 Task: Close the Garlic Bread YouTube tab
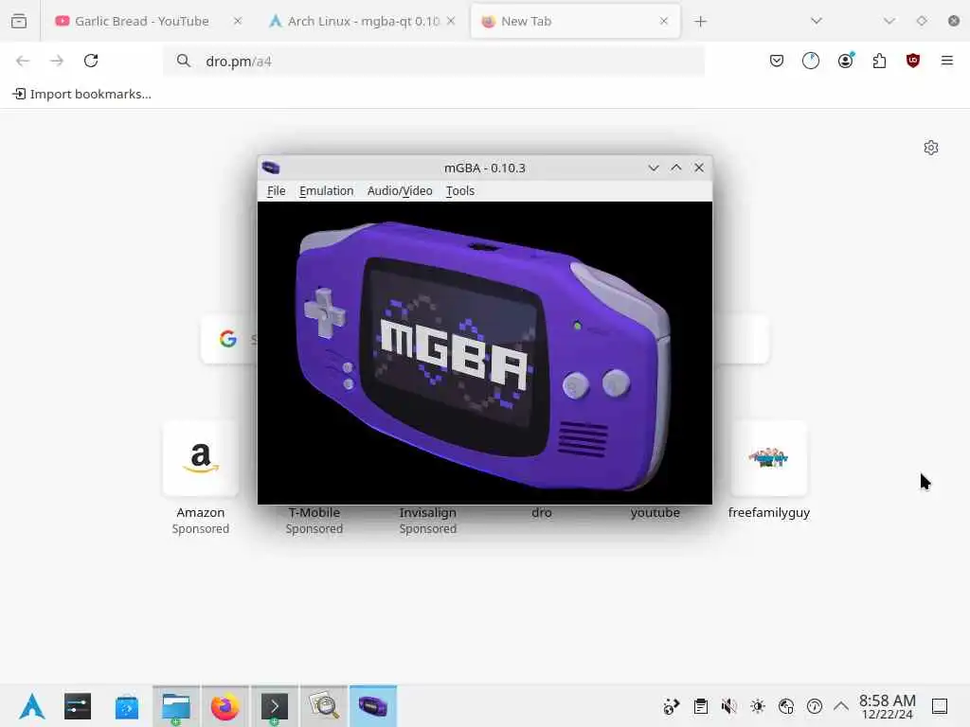point(238,21)
